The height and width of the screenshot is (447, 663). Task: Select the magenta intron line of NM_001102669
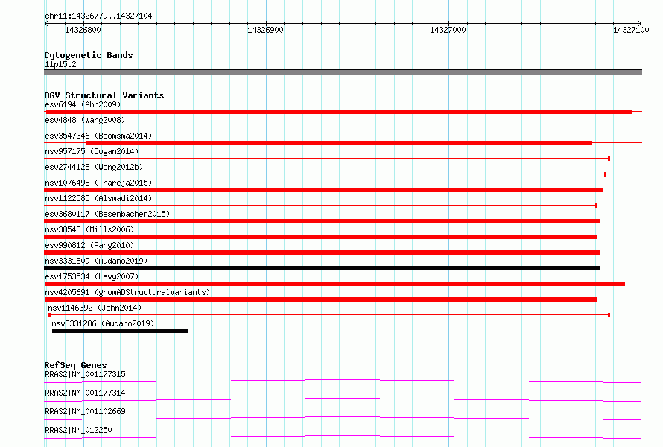click(343, 418)
